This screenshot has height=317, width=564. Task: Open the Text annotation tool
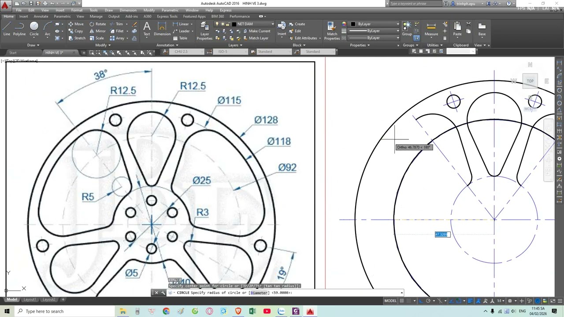147,28
